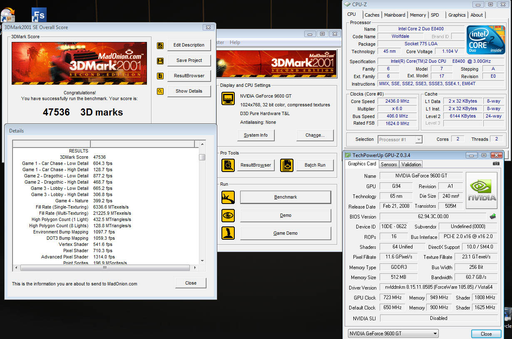Click the Pro Tools ResultBrowser button
The width and height of the screenshot is (512, 339).
256,165
